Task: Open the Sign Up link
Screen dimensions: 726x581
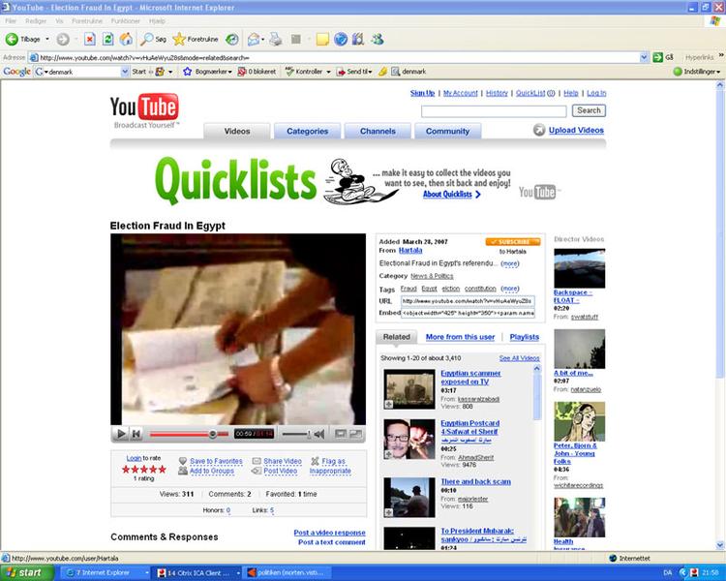Action: 422,93
